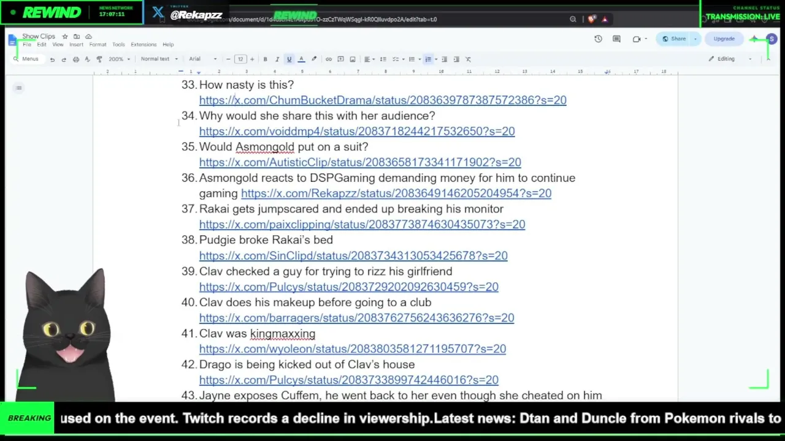Redo the last action
The width and height of the screenshot is (785, 441).
64,59
